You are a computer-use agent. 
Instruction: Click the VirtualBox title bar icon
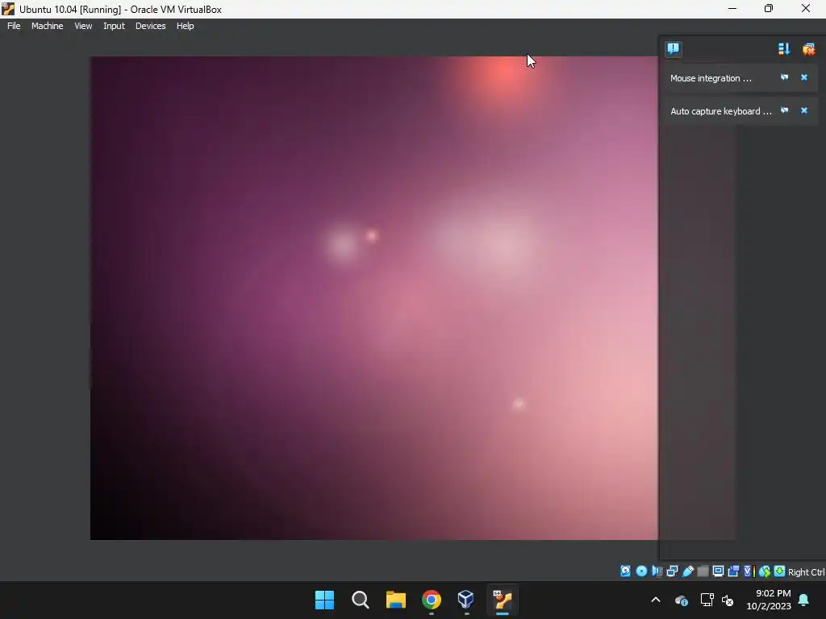click(8, 9)
